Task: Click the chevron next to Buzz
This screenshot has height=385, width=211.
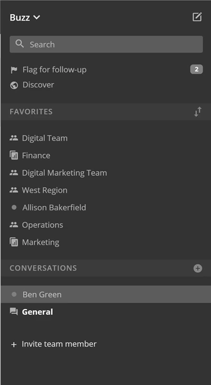Action: (x=36, y=17)
